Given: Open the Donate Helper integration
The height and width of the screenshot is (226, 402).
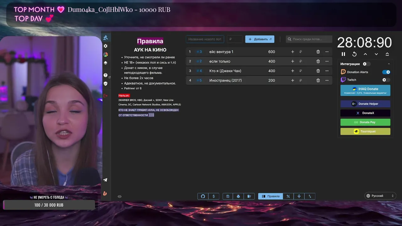Looking at the screenshot, I should pyautogui.click(x=365, y=104).
